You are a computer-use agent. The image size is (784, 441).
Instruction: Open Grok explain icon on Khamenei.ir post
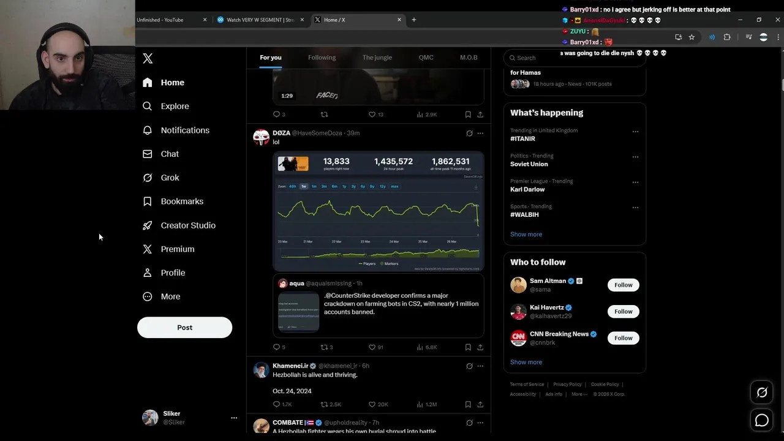469,366
